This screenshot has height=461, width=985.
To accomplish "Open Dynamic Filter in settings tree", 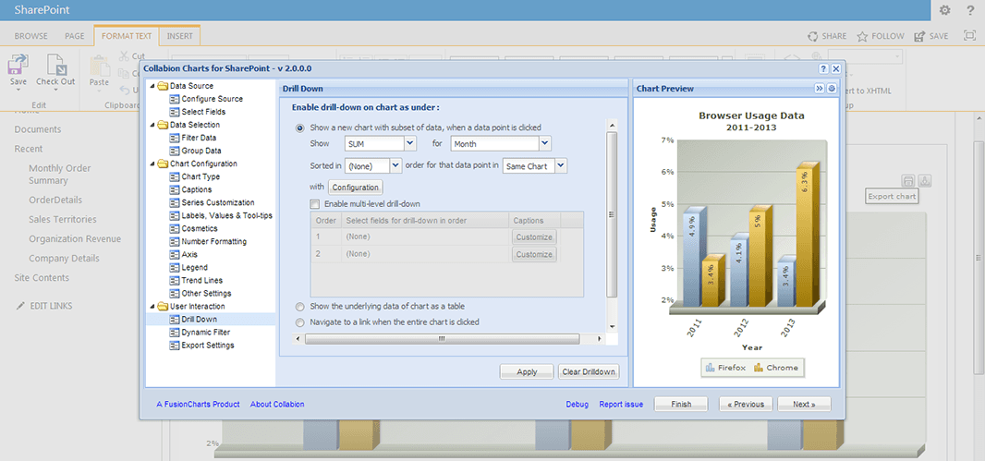I will click(x=205, y=333).
